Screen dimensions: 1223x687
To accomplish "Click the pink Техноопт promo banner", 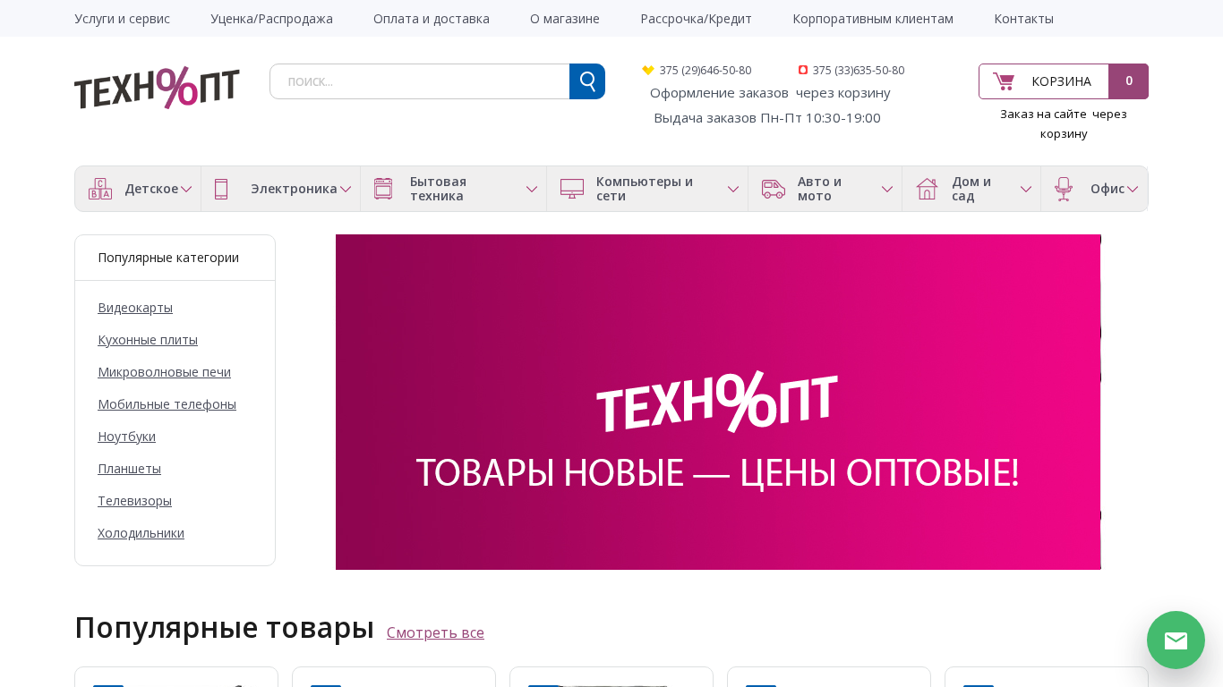I will click(x=718, y=402).
